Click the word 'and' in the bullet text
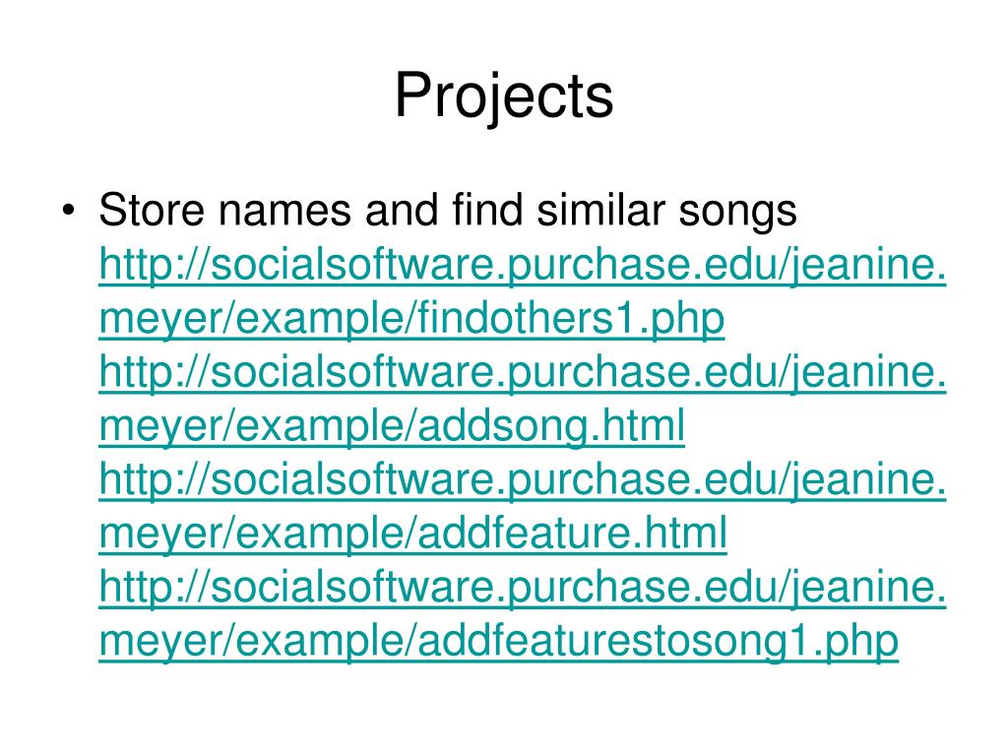Image resolution: width=1008 pixels, height=756 pixels. coord(402,211)
